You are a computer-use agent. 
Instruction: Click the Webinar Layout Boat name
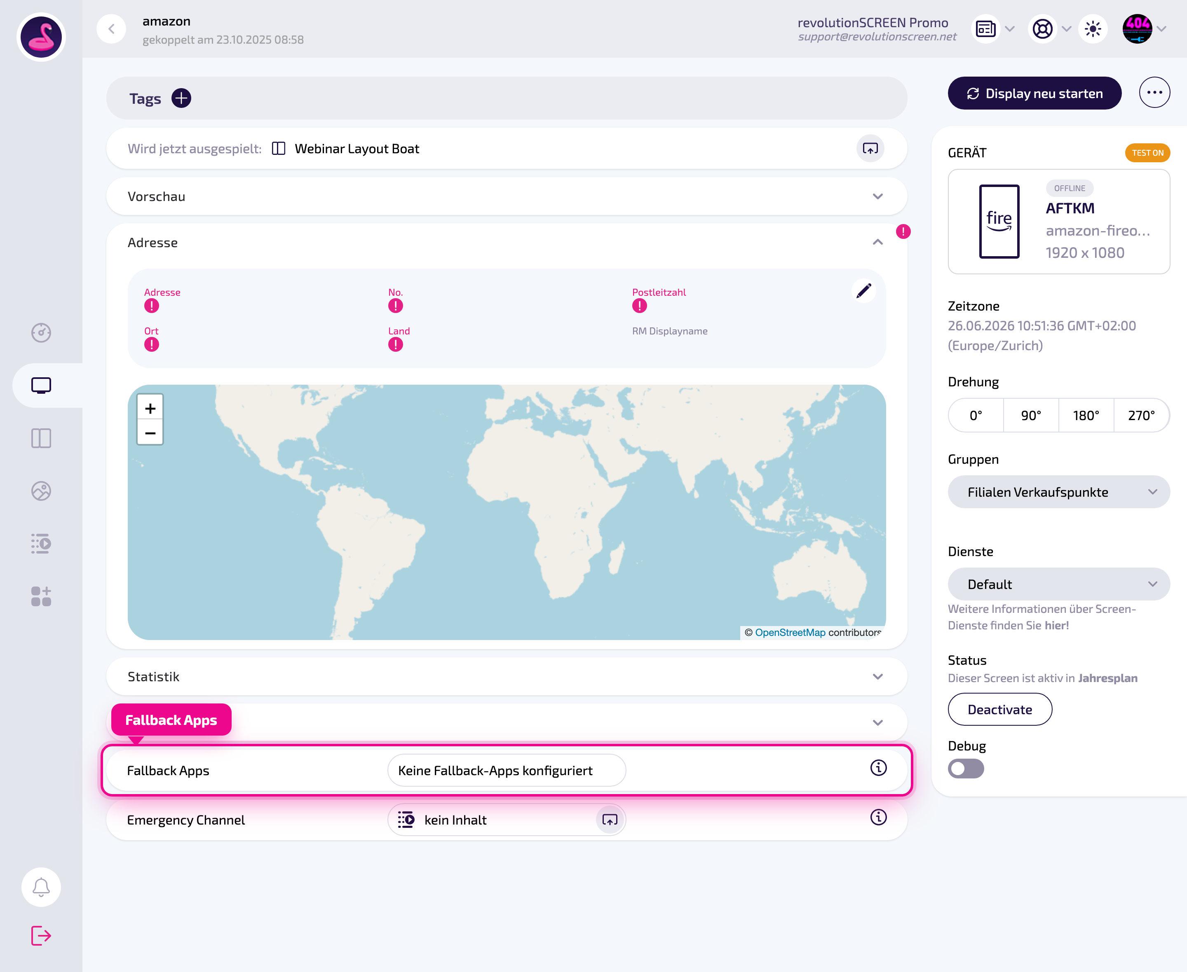pos(357,149)
